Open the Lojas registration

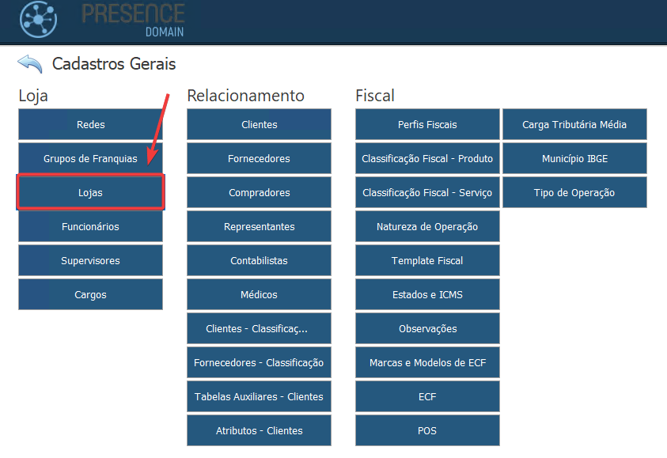(x=90, y=193)
